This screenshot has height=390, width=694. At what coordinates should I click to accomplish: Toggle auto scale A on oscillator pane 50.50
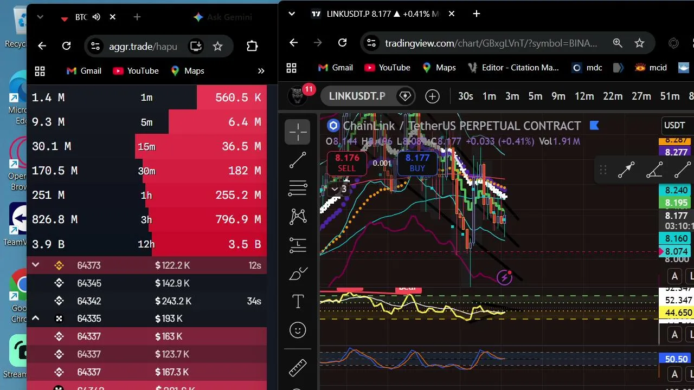(x=674, y=374)
